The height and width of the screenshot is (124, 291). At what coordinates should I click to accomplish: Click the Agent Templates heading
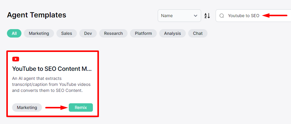[x=36, y=15]
